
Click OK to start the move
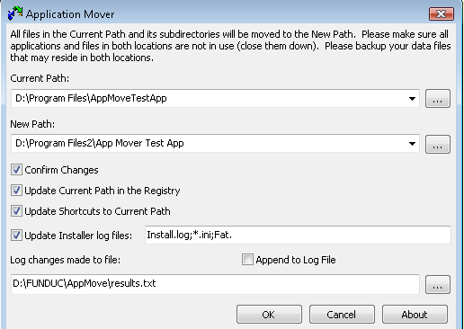pos(269,315)
